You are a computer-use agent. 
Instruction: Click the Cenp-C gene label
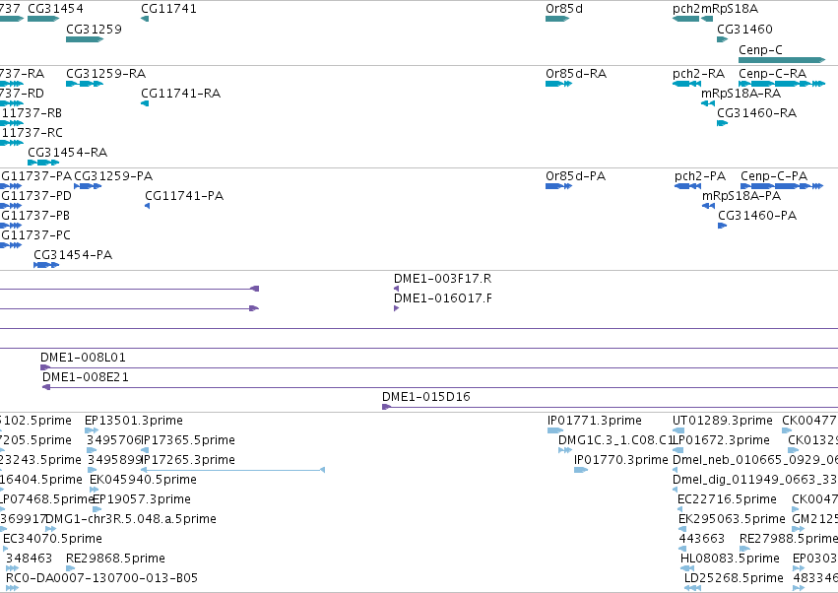coord(760,49)
